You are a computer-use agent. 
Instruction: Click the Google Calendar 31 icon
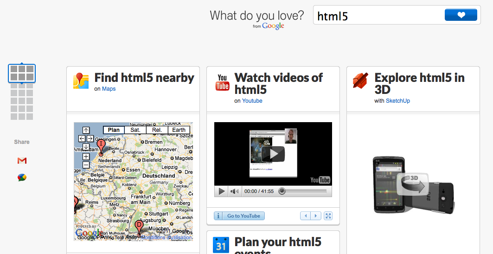(221, 245)
